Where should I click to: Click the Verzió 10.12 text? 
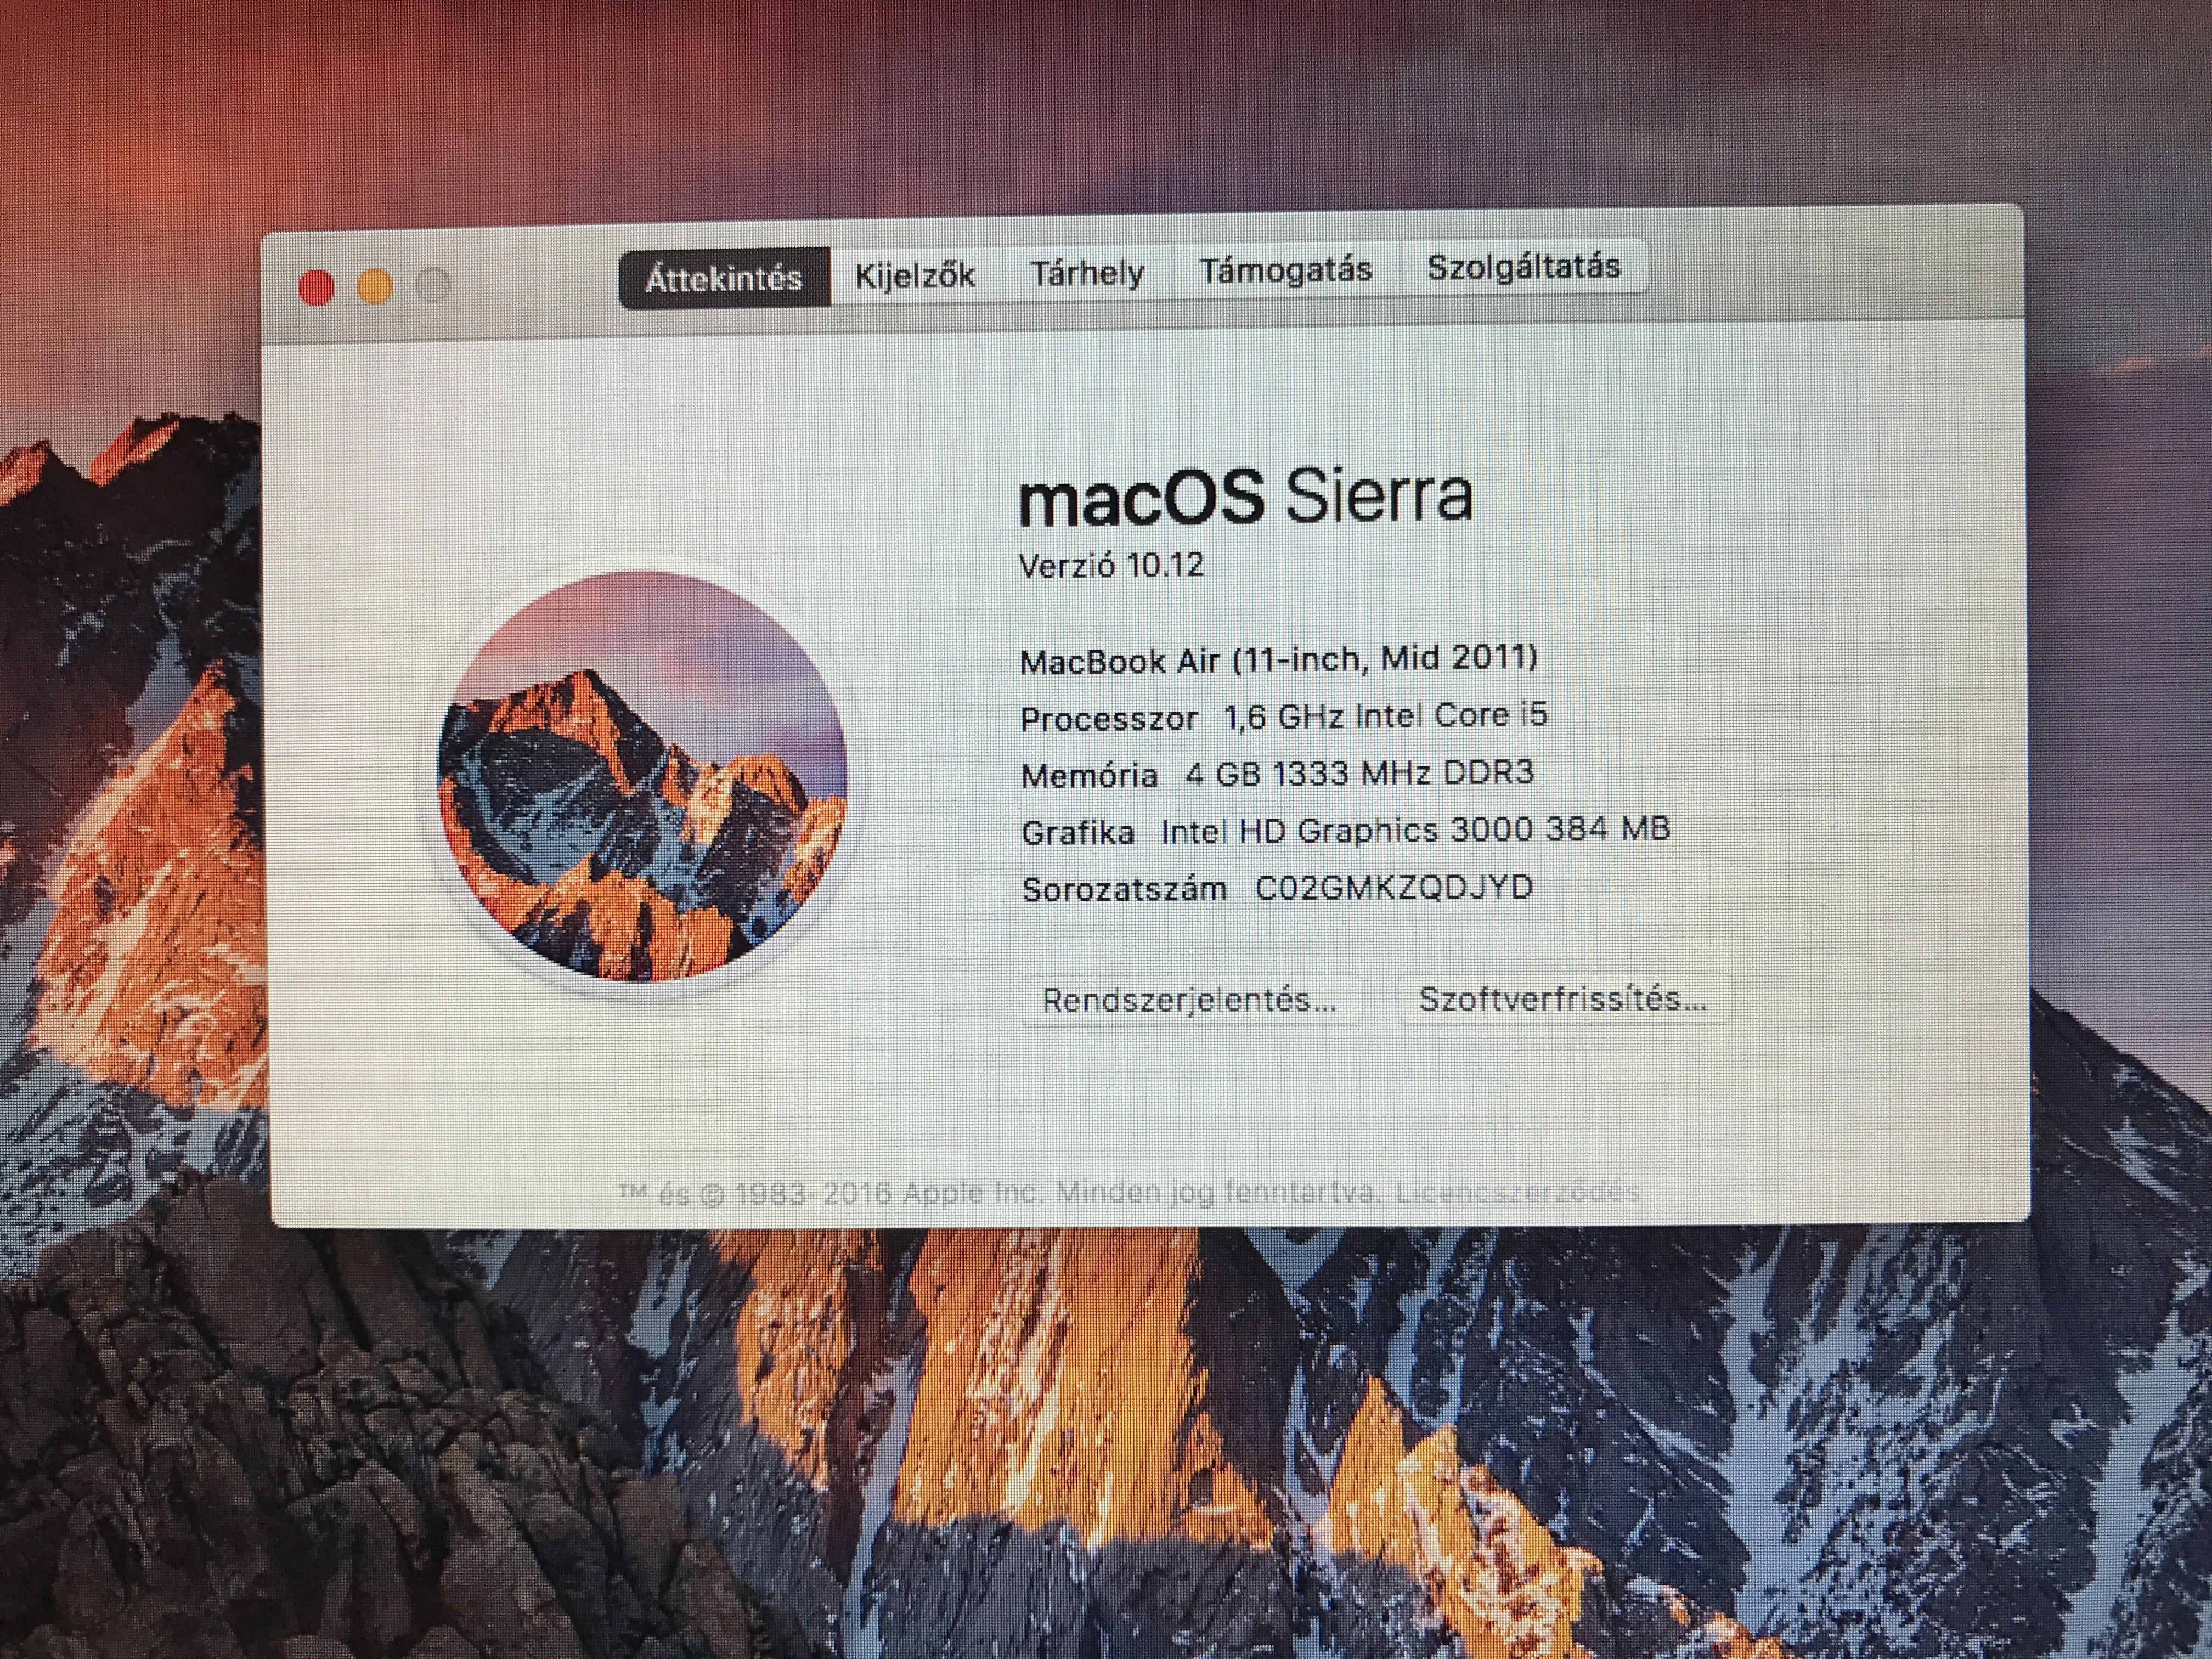coord(1111,565)
